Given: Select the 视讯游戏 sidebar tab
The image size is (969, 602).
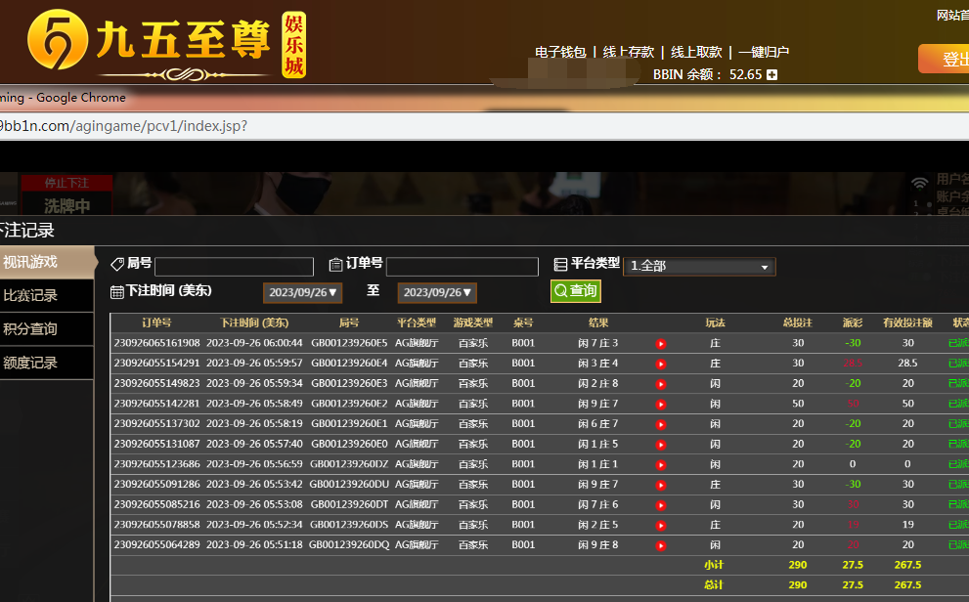Looking at the screenshot, I should [47, 262].
